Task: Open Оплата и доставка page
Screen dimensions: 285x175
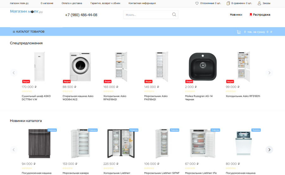Action: point(72,3)
